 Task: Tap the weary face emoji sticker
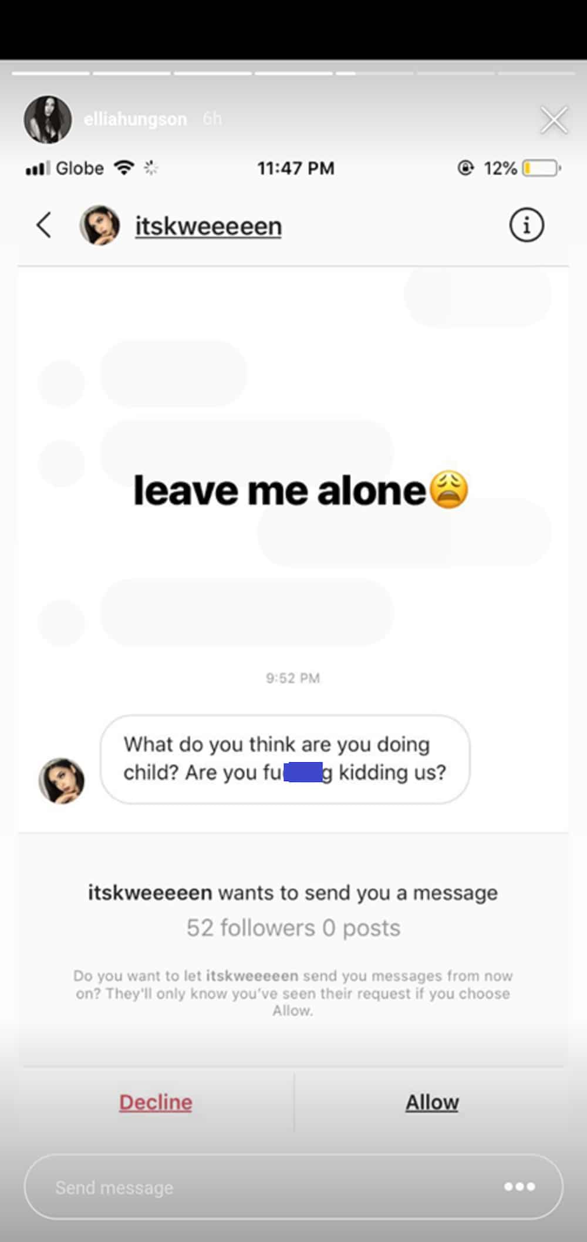[449, 490]
